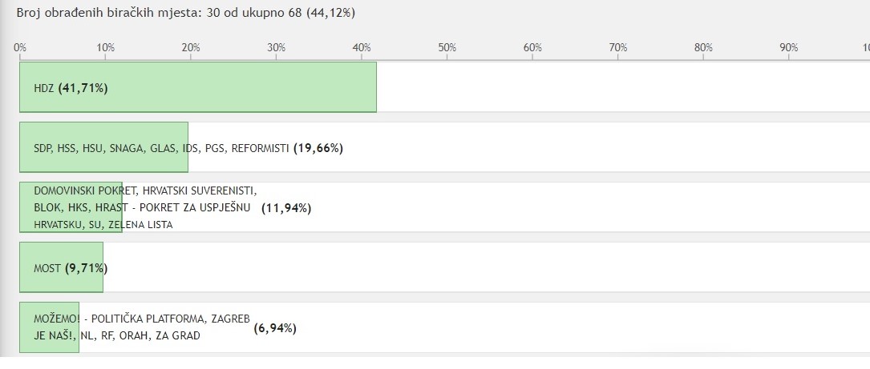Click the MOST green result bar
The height and width of the screenshot is (369, 870).
pos(61,267)
